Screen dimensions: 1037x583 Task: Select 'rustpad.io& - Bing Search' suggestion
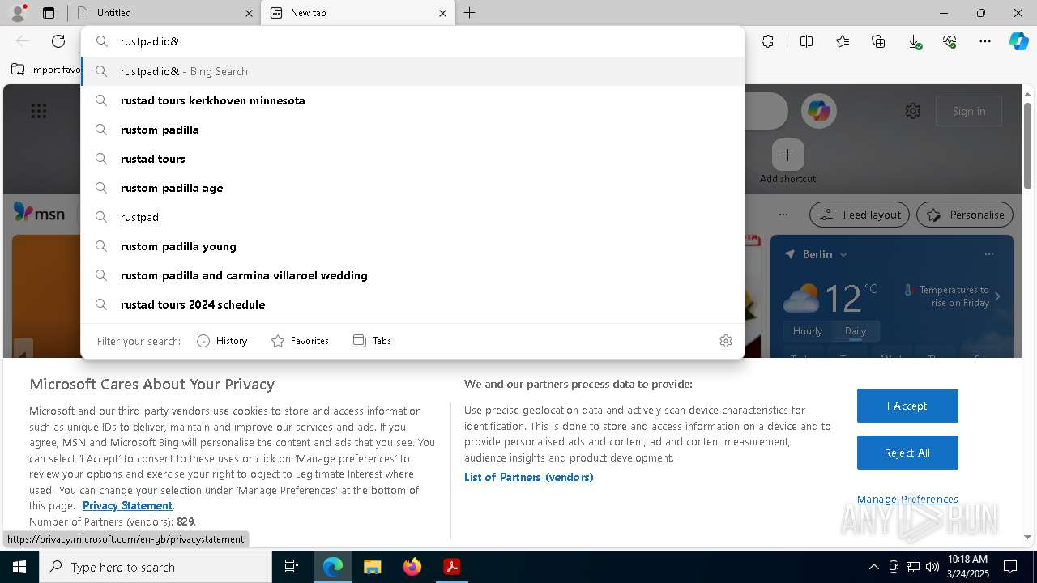pos(413,71)
